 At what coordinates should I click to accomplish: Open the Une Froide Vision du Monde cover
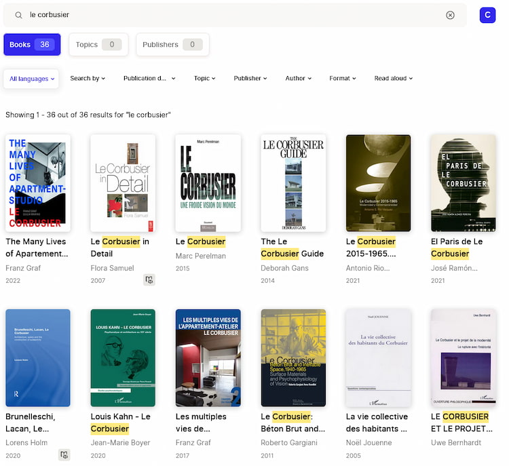pos(208,183)
